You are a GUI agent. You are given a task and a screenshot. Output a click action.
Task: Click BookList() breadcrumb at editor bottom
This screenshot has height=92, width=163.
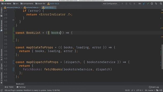tap(20, 84)
